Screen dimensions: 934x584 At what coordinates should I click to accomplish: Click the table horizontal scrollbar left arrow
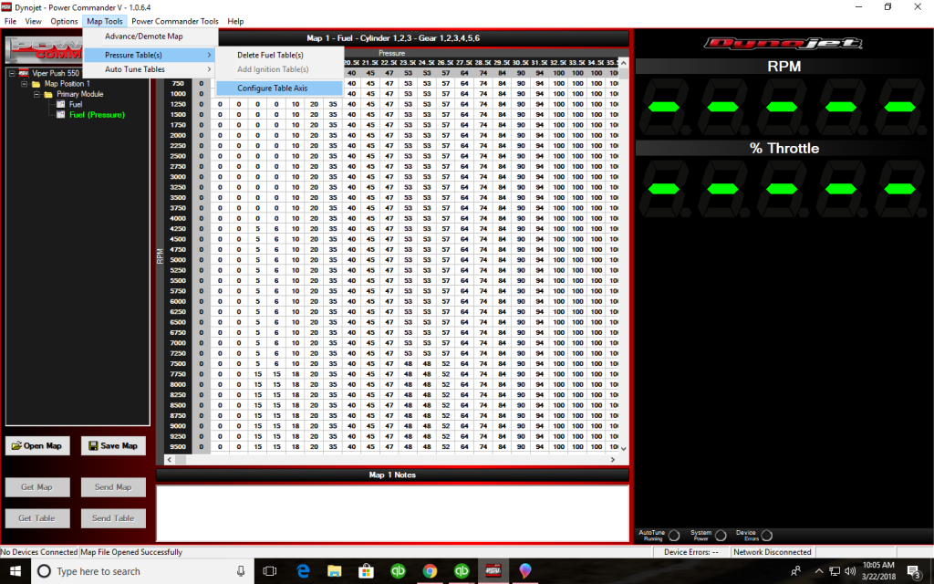pyautogui.click(x=170, y=460)
